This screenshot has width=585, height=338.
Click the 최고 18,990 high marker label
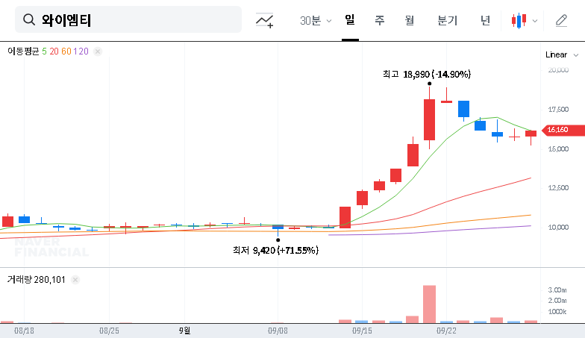pyautogui.click(x=427, y=75)
